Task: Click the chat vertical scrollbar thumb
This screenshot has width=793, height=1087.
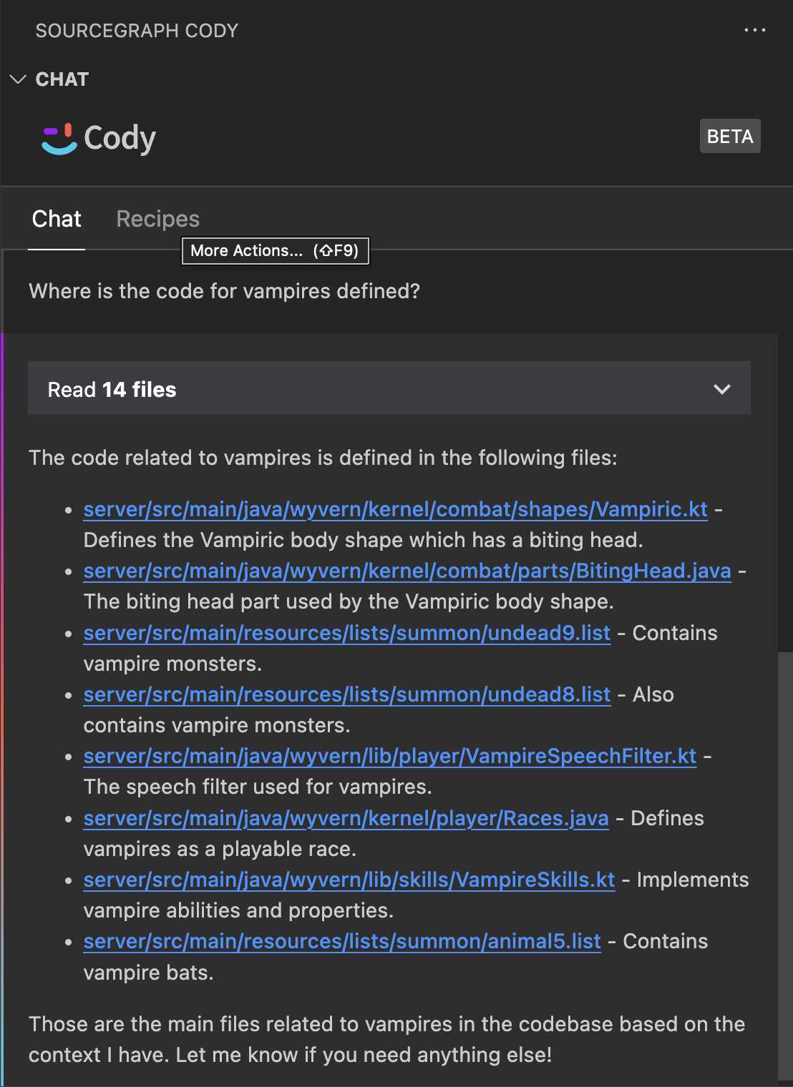Action: tap(785, 867)
